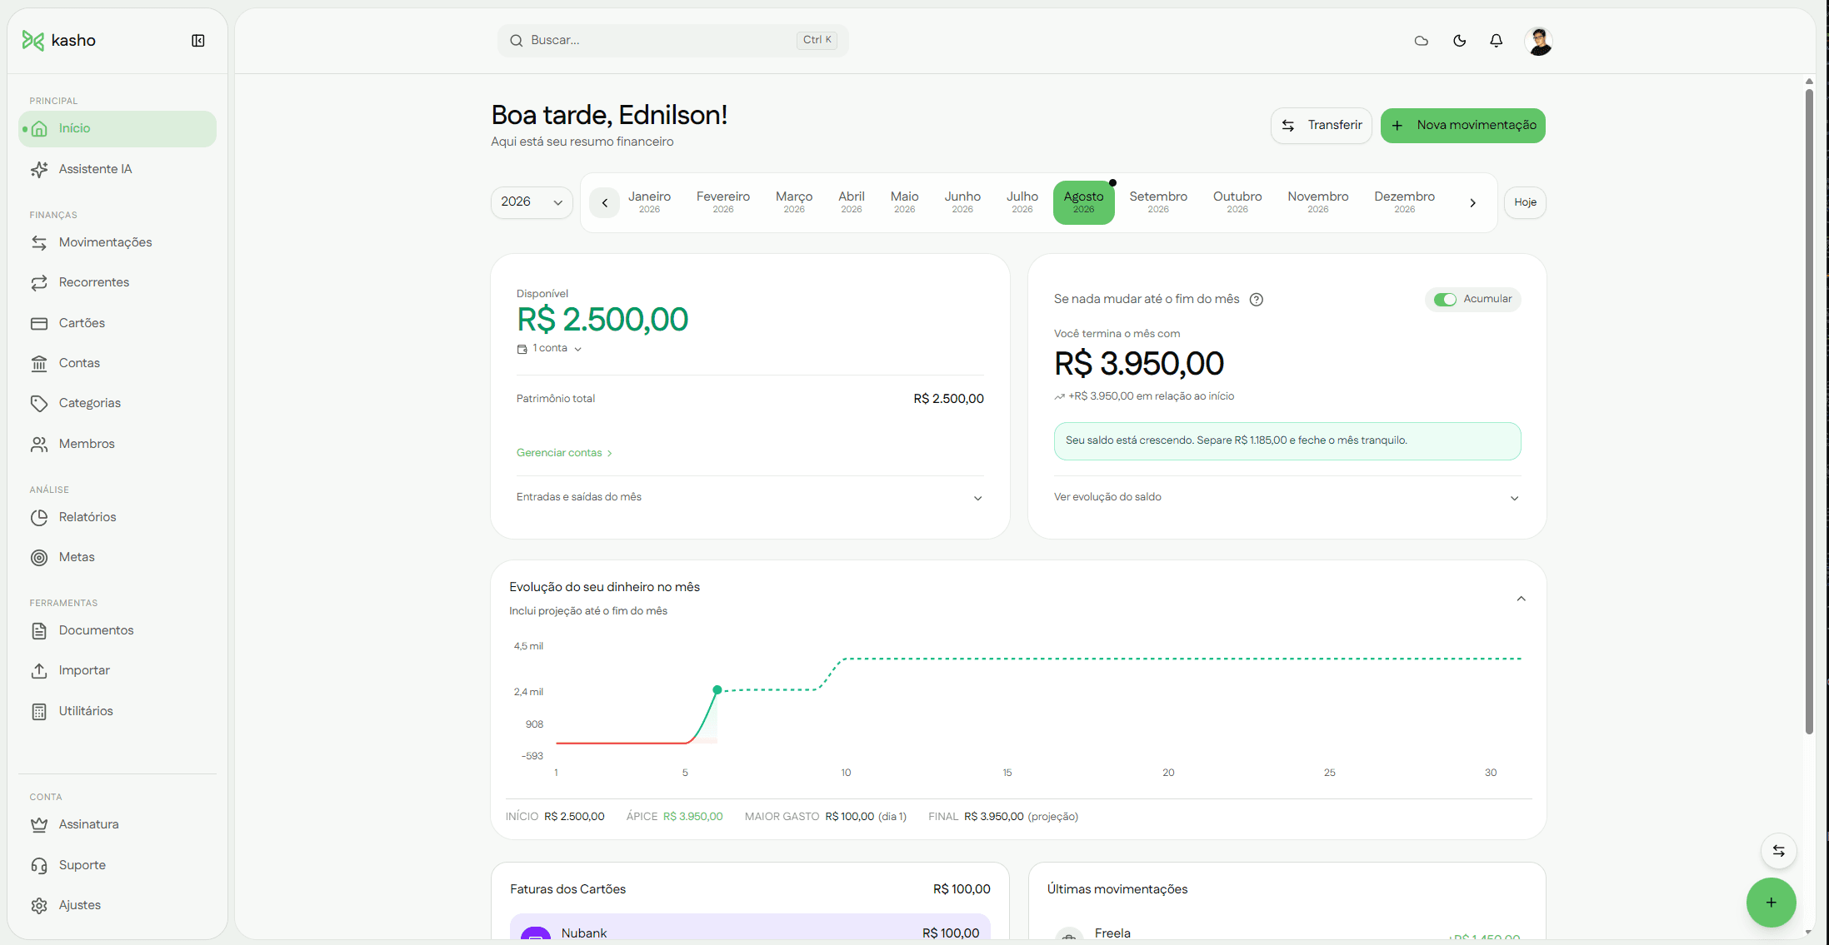Image resolution: width=1829 pixels, height=945 pixels.
Task: Toggle dark mode moon icon
Action: tap(1459, 41)
